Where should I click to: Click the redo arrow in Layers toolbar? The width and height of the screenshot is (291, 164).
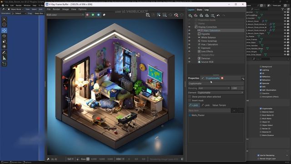click(x=224, y=15)
